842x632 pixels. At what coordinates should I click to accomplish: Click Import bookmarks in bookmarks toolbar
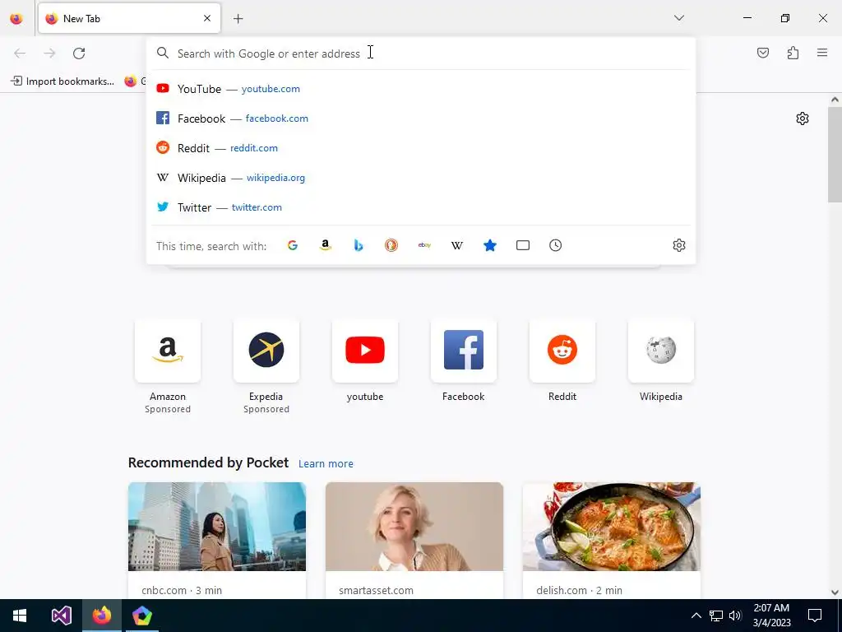[x=62, y=81]
